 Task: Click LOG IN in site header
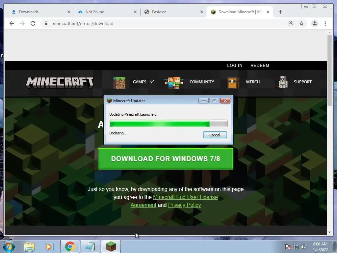pos(235,66)
